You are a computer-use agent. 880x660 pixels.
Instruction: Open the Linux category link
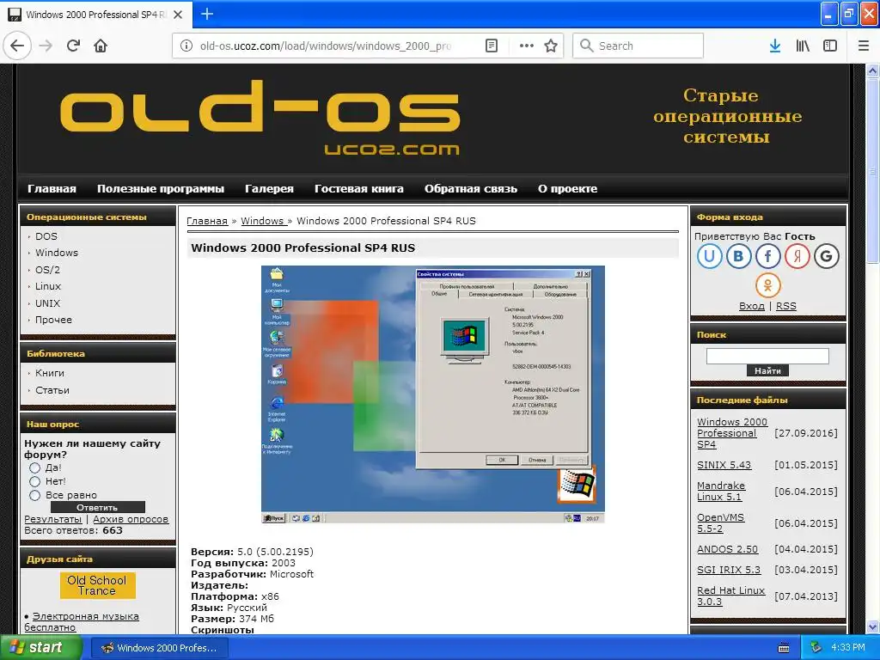(x=48, y=286)
